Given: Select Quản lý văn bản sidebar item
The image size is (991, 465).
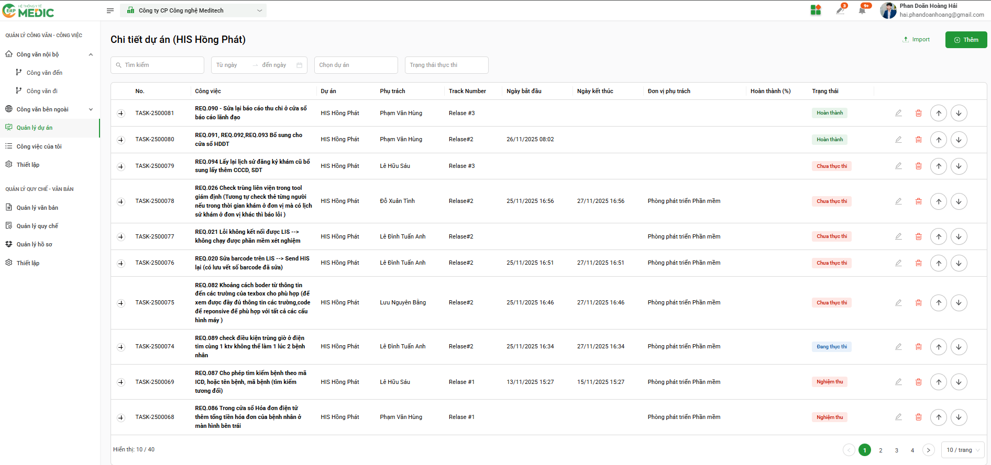Looking at the screenshot, I should (37, 208).
